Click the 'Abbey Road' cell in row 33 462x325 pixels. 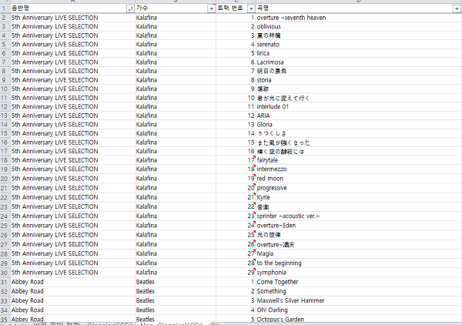point(72,301)
